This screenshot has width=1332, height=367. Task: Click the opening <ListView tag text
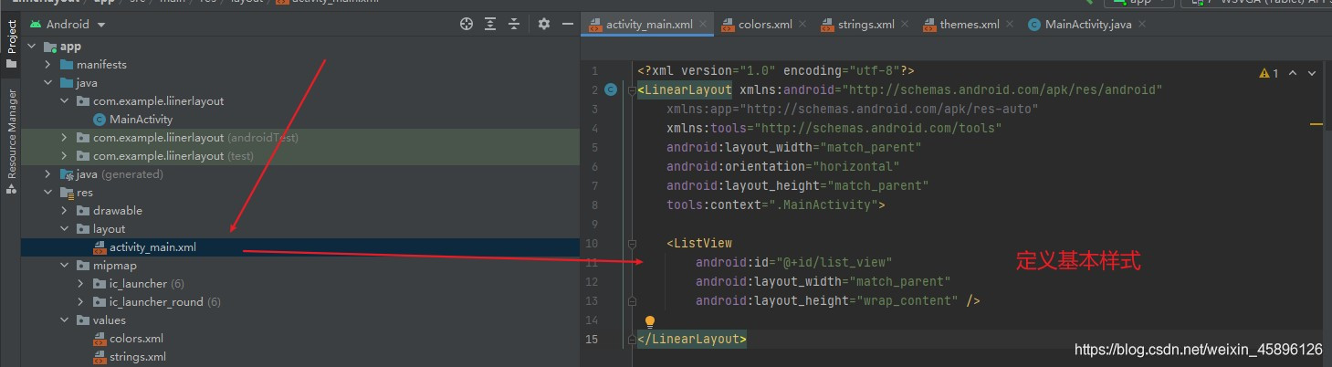tap(699, 244)
